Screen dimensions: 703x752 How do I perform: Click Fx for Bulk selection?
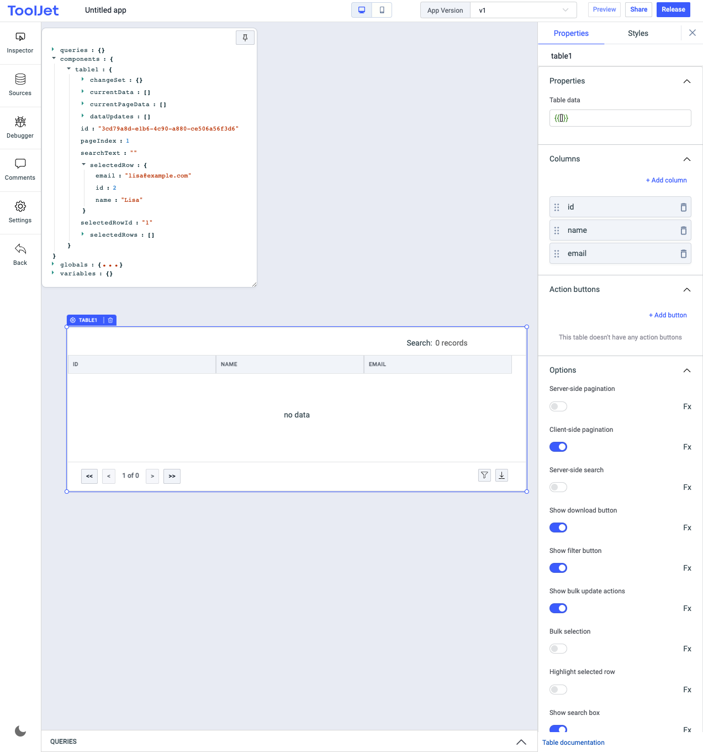click(x=687, y=649)
